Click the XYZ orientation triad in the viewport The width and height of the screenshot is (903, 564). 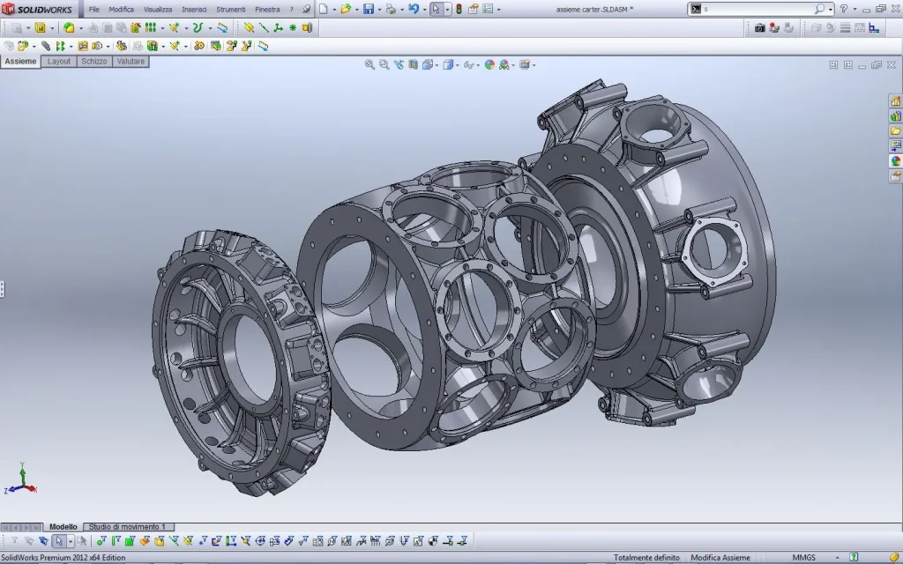21,479
